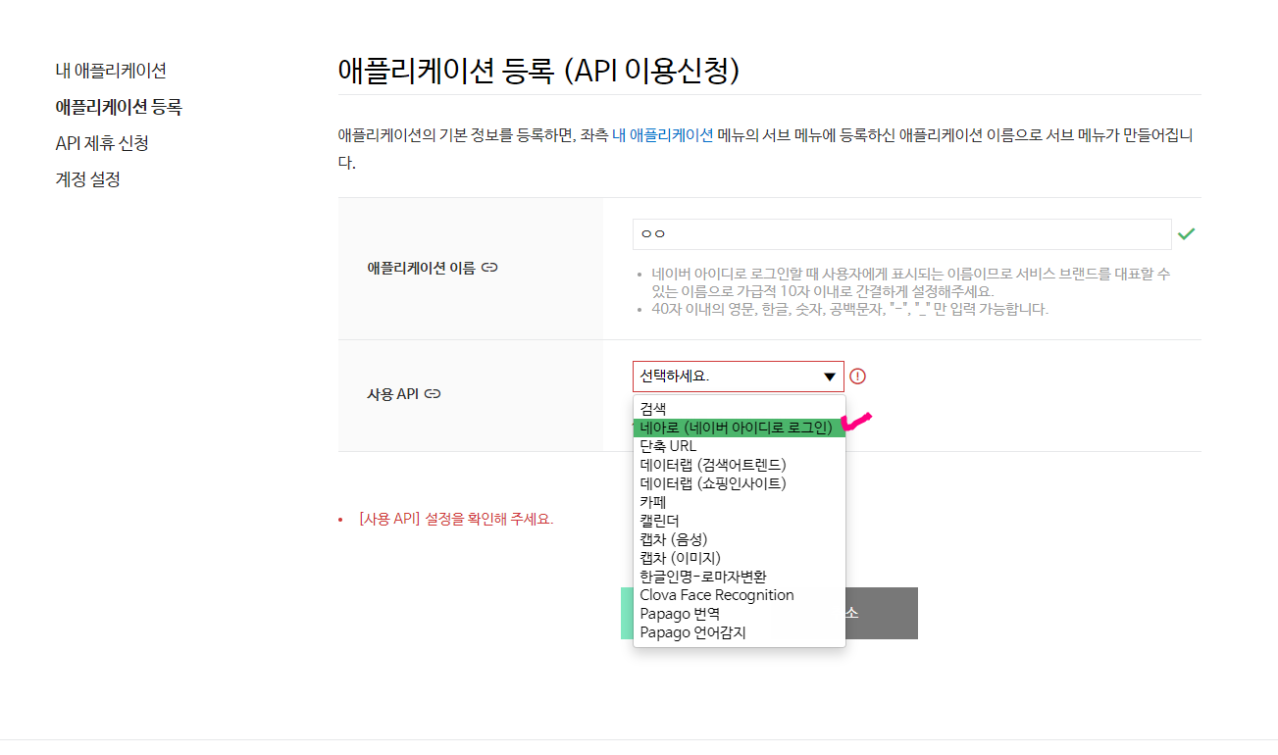This screenshot has height=755, width=1278.
Task: Click the 애플리케이션 등록 (API 이용신청) heading
Action: pos(538,71)
